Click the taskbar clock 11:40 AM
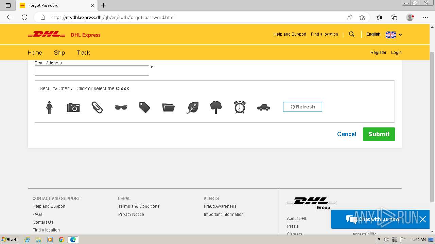The width and height of the screenshot is (435, 244). 418,240
